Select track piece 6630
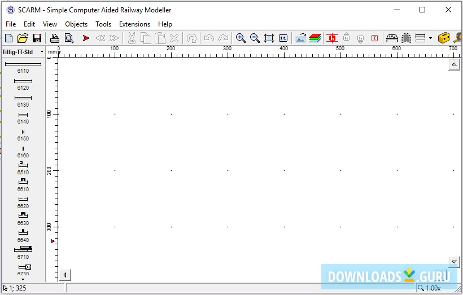463x295 pixels. 23,219
